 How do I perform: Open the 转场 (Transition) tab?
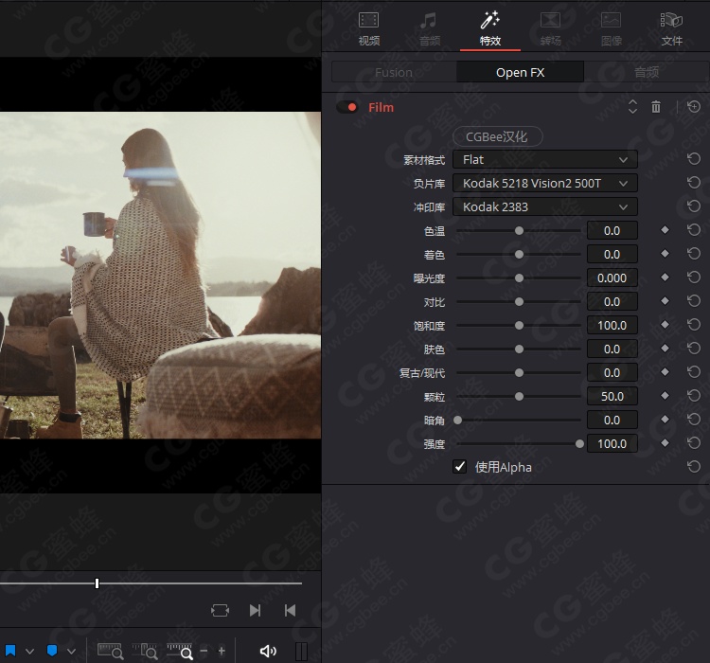point(551,28)
